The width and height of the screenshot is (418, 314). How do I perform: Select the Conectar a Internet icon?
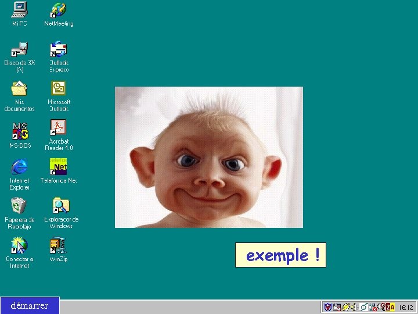(20, 253)
